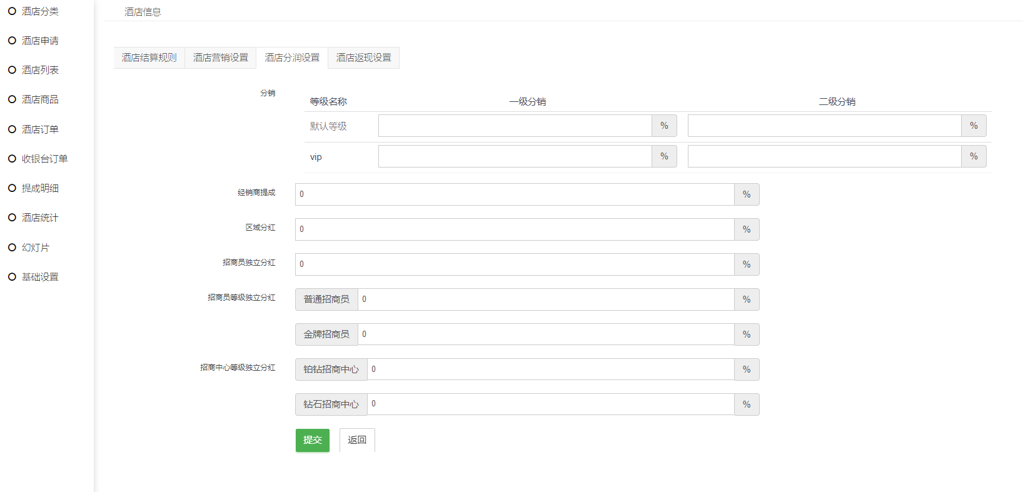Select the circle icon beside 幻灯片

(12, 248)
